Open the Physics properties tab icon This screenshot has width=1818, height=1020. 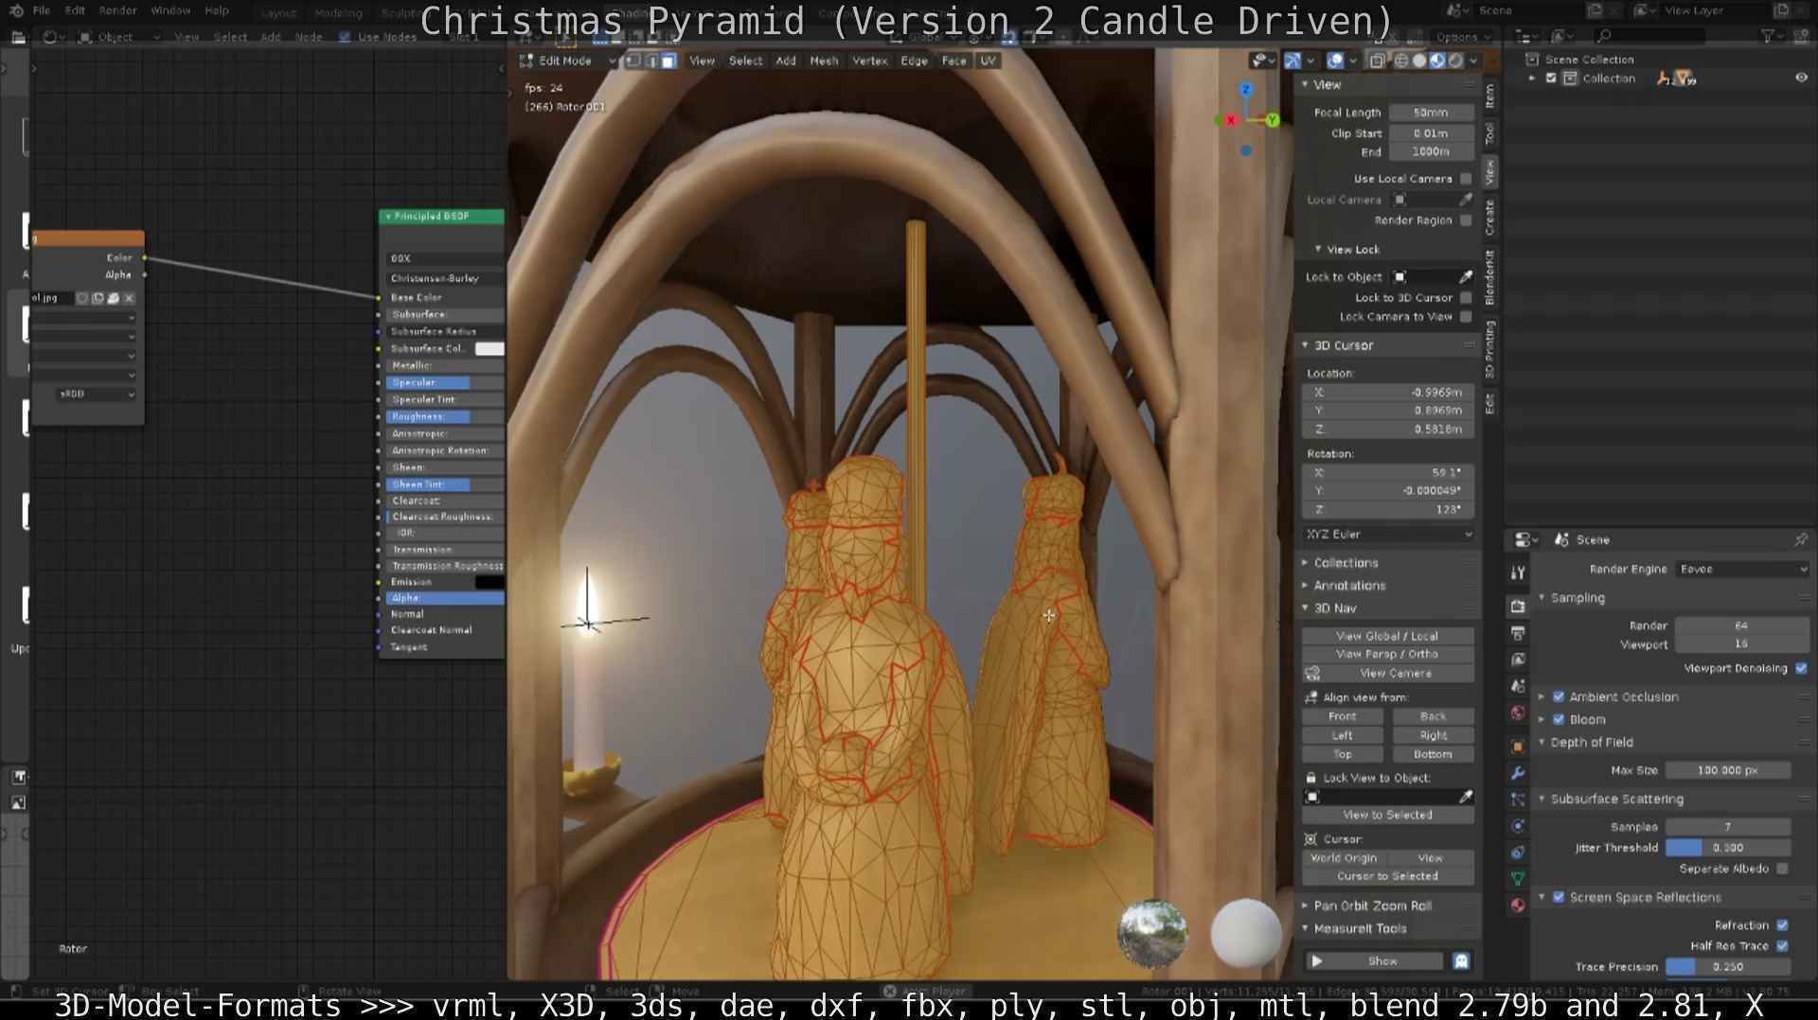click(x=1518, y=826)
